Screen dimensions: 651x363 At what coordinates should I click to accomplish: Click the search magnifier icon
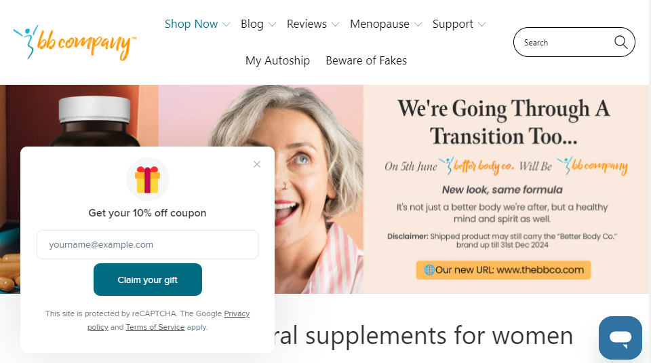click(x=620, y=42)
